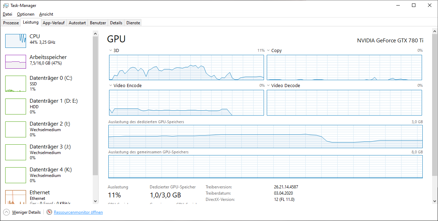Screen dimensions: 438x221
Task: Switch to the Prozesse tab
Action: point(11,23)
